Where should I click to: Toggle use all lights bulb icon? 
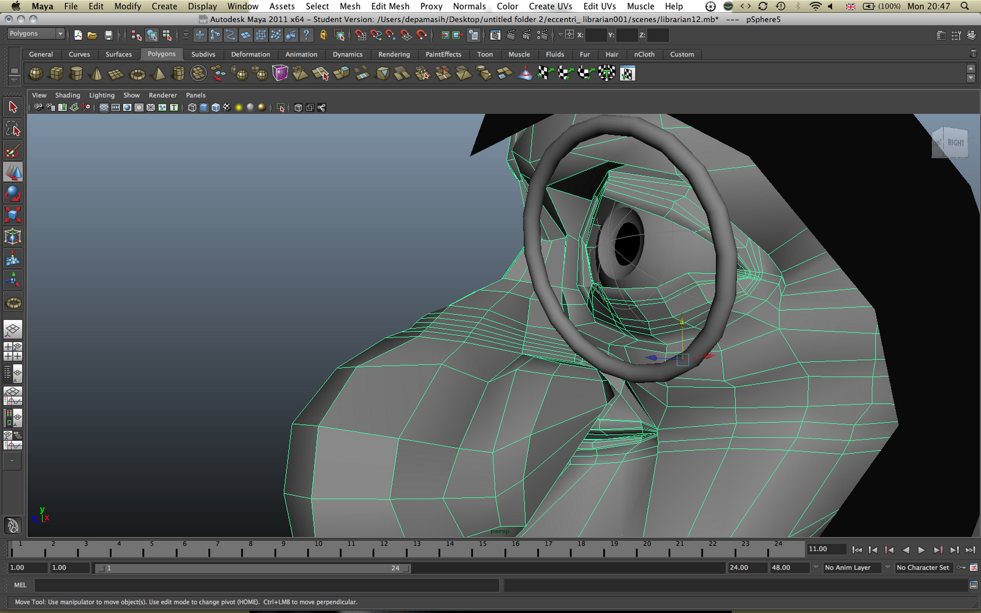[x=239, y=108]
